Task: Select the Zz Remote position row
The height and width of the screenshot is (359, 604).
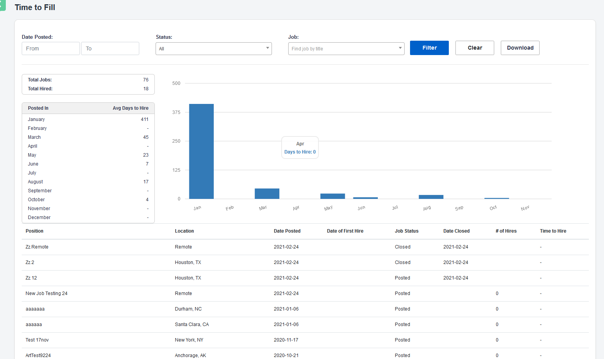Action: pos(37,247)
